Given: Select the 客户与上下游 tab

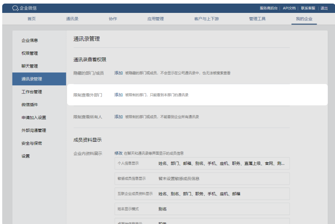Looking at the screenshot, I should pyautogui.click(x=206, y=19).
